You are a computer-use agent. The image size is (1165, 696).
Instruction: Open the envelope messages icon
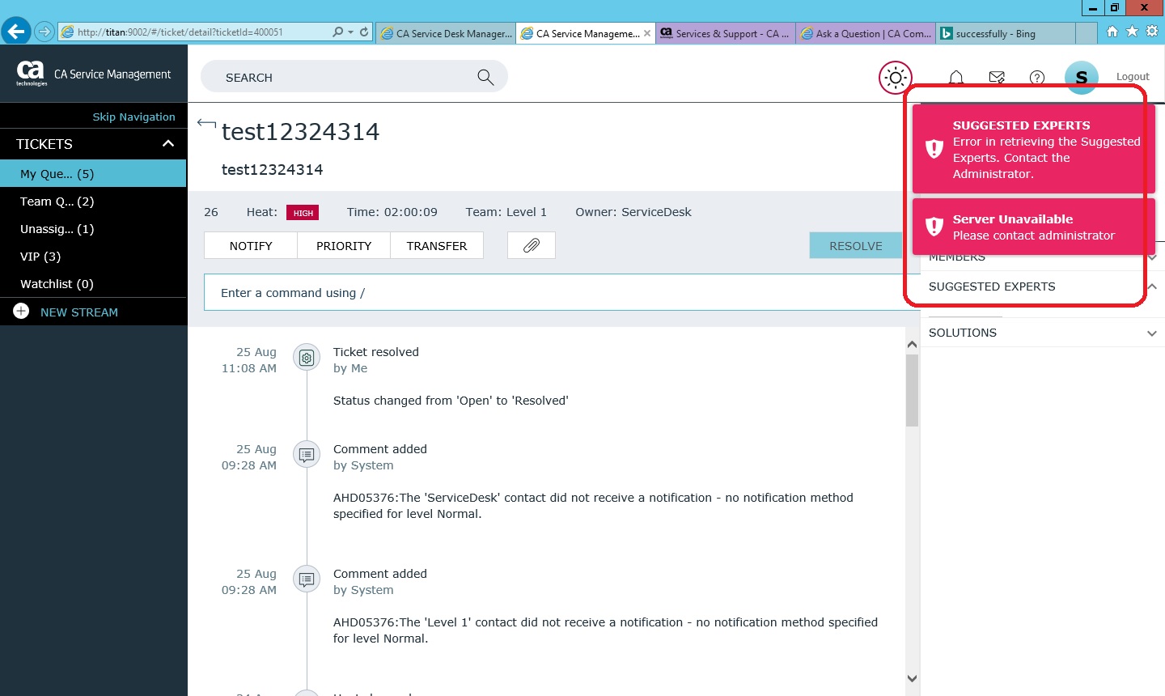(x=997, y=78)
